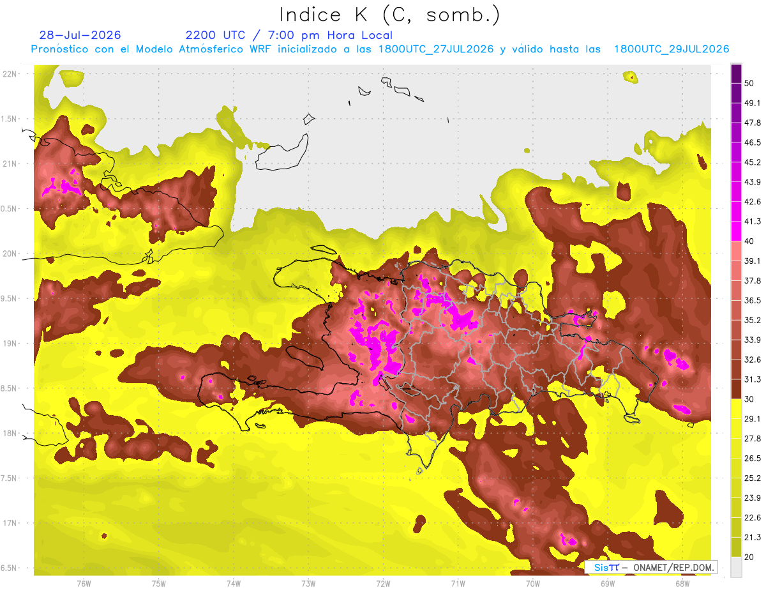The image size is (766, 592).
Task: Click the colorbar value "42.6"
Action: tap(753, 202)
